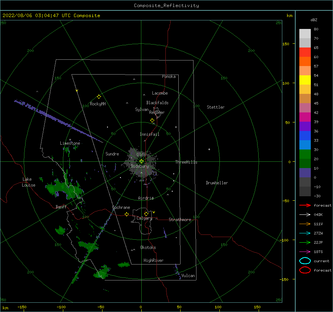333x312 pixels.
Task: Click the Lacombe town label
Action: pos(160,93)
